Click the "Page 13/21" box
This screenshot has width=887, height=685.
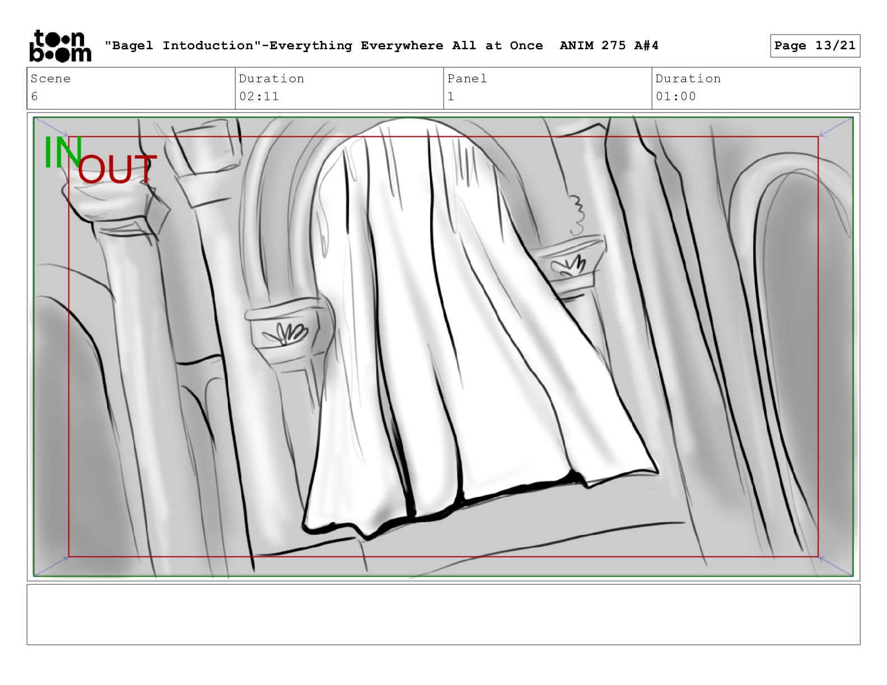[815, 46]
